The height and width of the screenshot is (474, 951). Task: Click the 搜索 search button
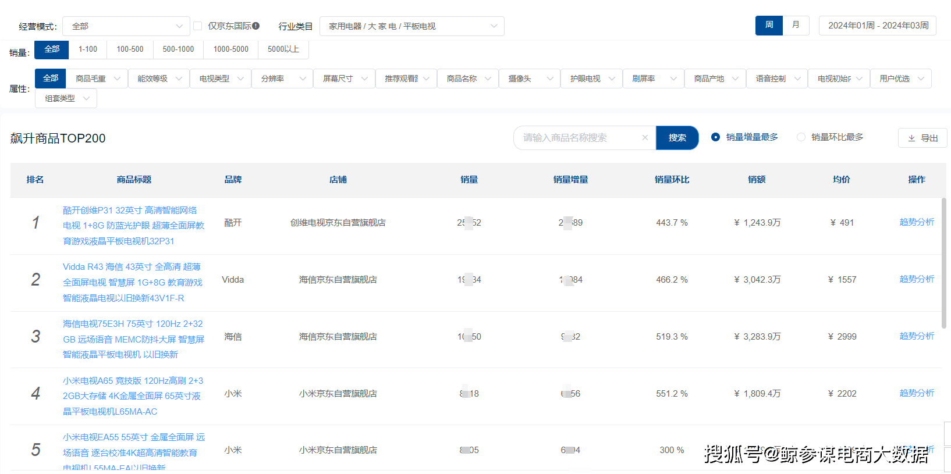point(677,138)
